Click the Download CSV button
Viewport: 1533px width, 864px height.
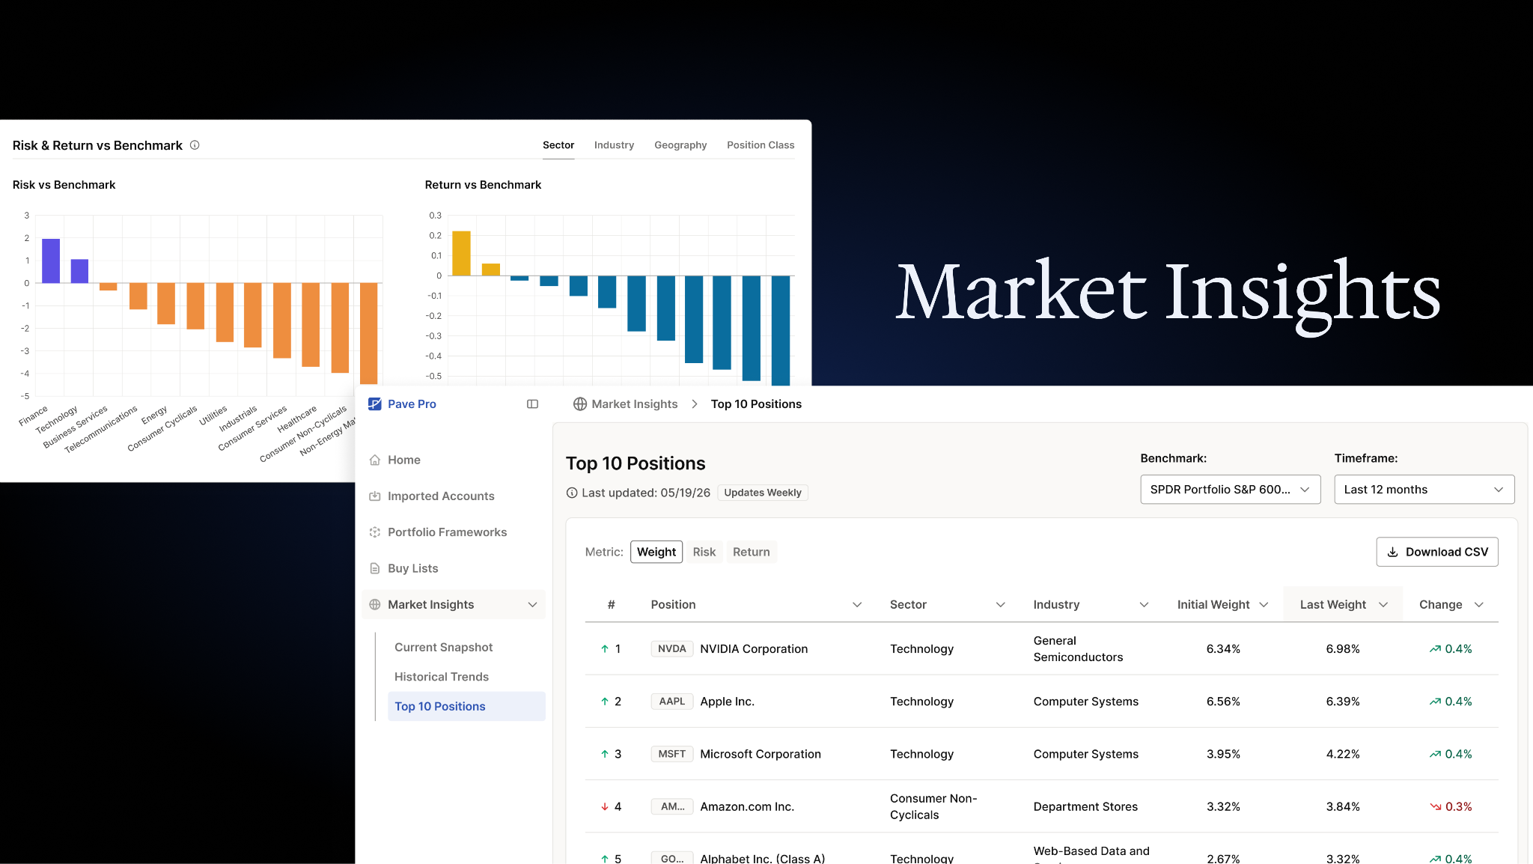(x=1437, y=552)
